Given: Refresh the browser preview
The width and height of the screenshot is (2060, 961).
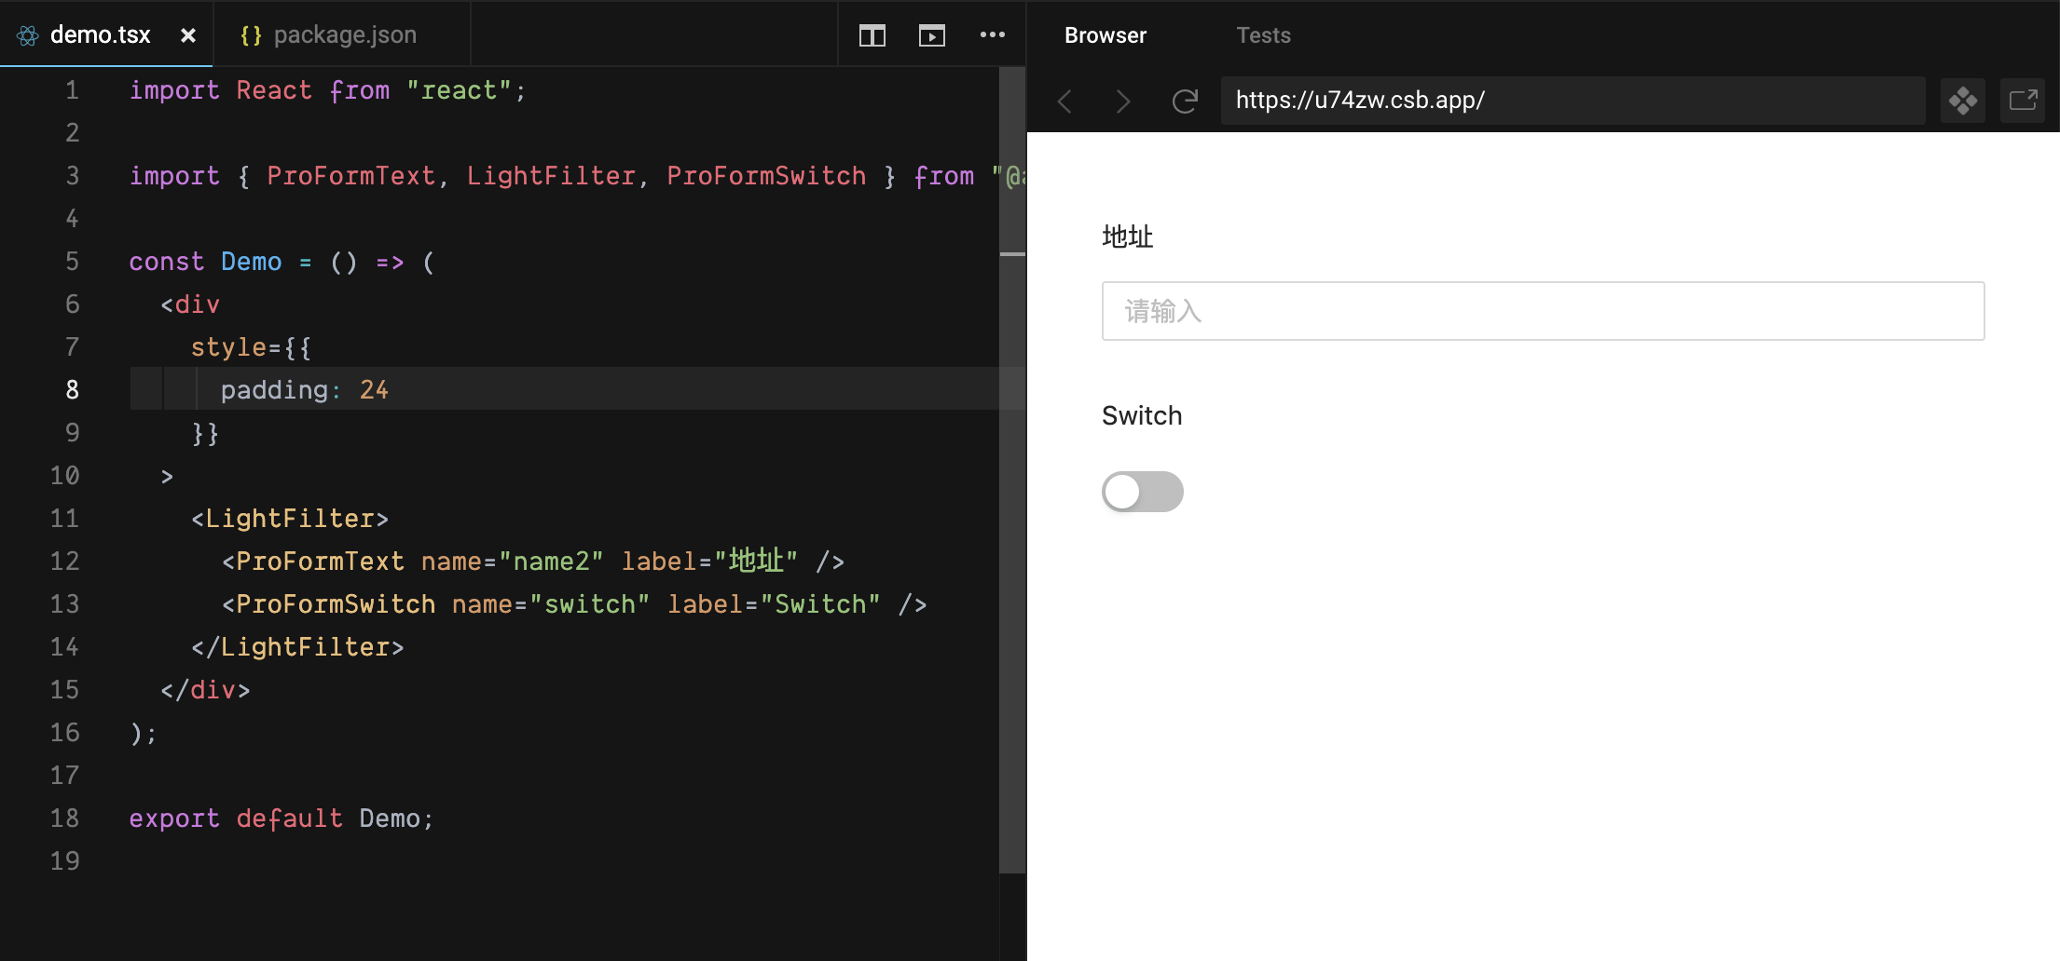Looking at the screenshot, I should (1185, 102).
